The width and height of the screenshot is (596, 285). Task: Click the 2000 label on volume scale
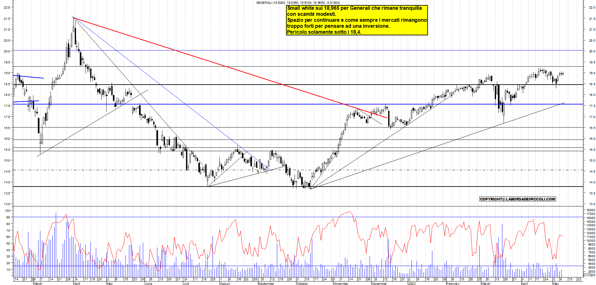pos(591,272)
